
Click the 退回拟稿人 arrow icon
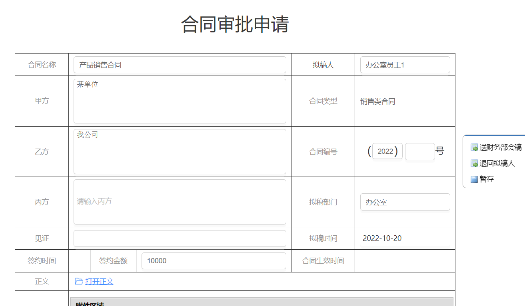coord(474,163)
